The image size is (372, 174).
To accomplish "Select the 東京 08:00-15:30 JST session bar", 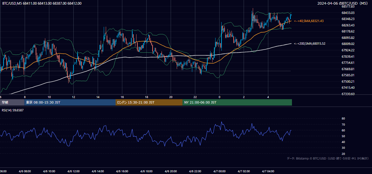I will [70, 102].
